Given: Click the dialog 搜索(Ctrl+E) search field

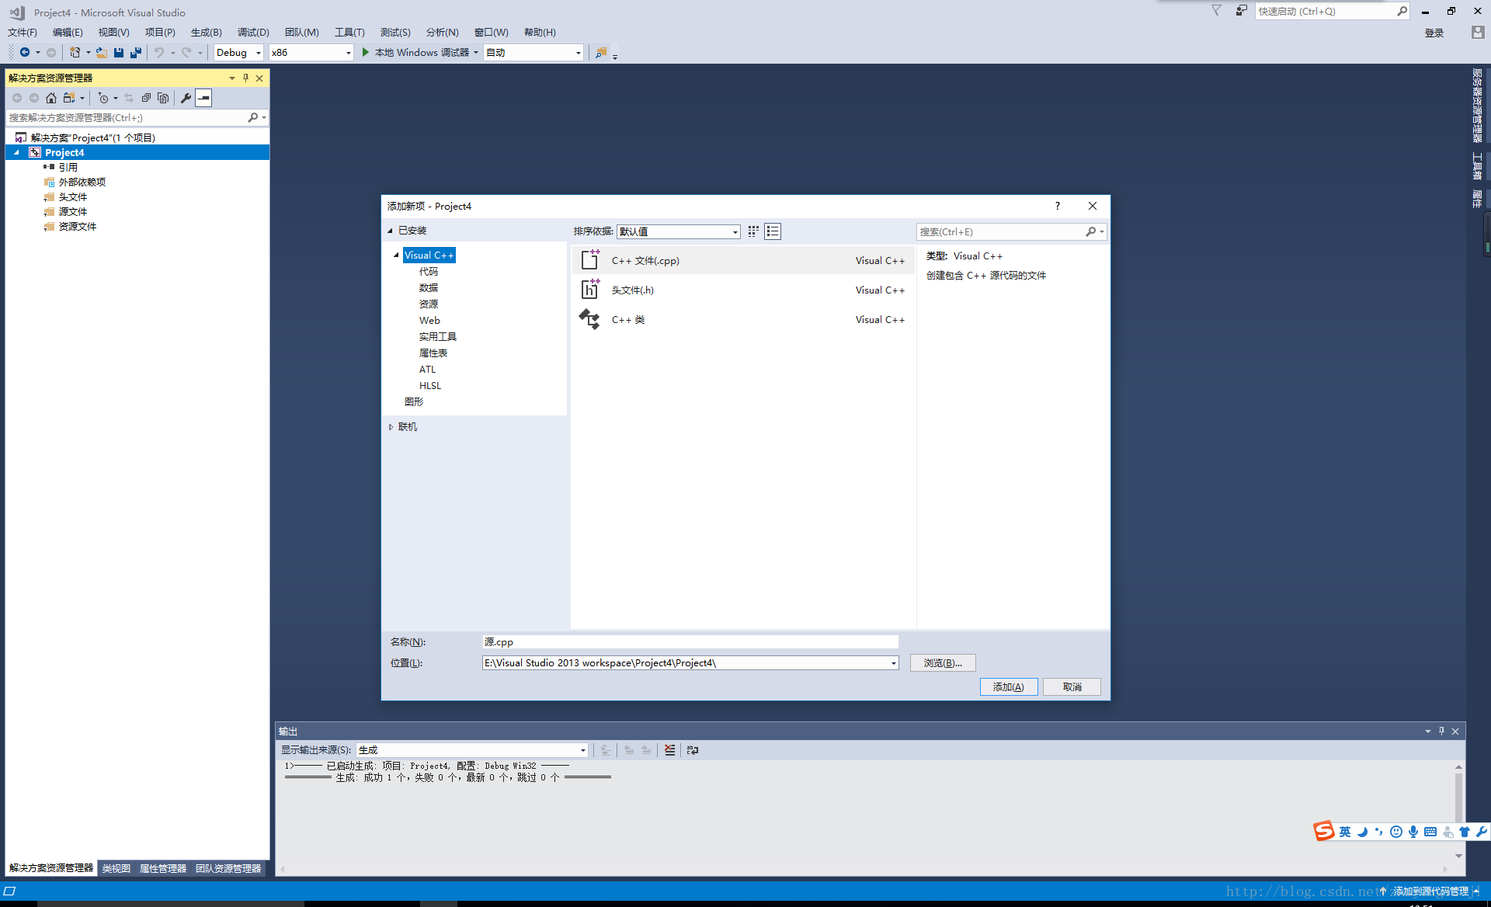Looking at the screenshot, I should point(1002,231).
